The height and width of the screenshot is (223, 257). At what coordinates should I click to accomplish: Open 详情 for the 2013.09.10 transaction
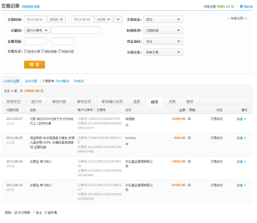pos(241,185)
